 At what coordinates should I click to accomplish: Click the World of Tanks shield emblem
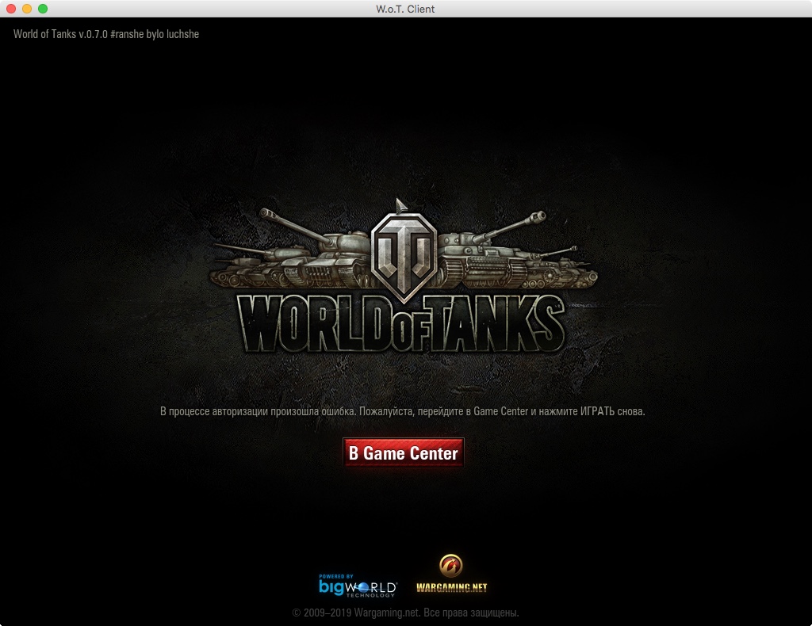tap(404, 257)
